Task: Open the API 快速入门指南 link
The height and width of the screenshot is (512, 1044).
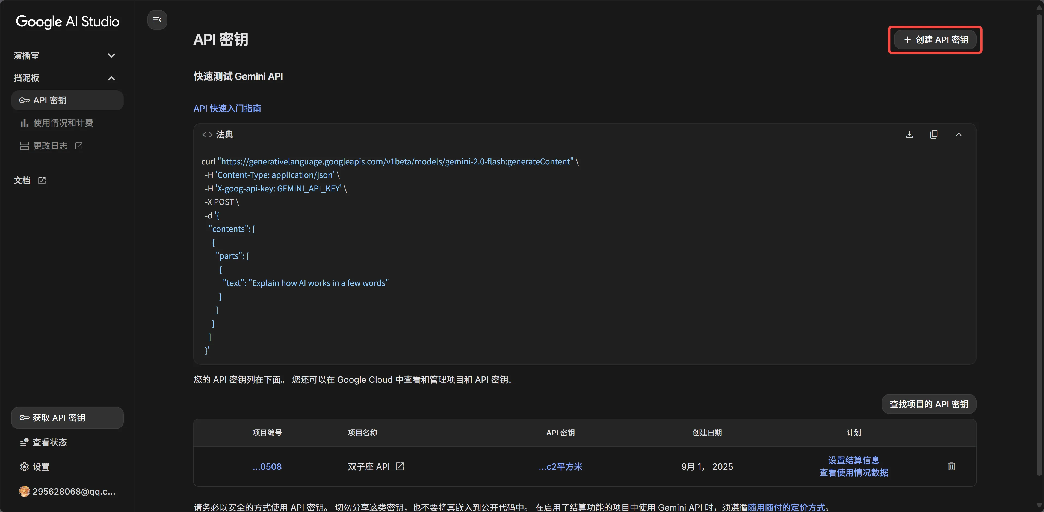Action: pos(227,109)
